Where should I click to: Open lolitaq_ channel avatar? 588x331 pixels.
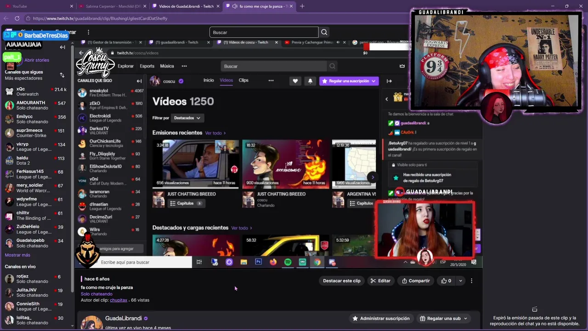click(x=9, y=320)
